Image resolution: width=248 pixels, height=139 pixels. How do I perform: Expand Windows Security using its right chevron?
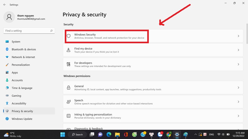coord(238,36)
